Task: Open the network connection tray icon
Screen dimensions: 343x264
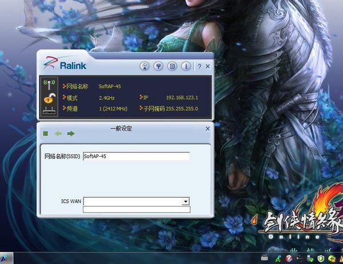Action: point(300,259)
